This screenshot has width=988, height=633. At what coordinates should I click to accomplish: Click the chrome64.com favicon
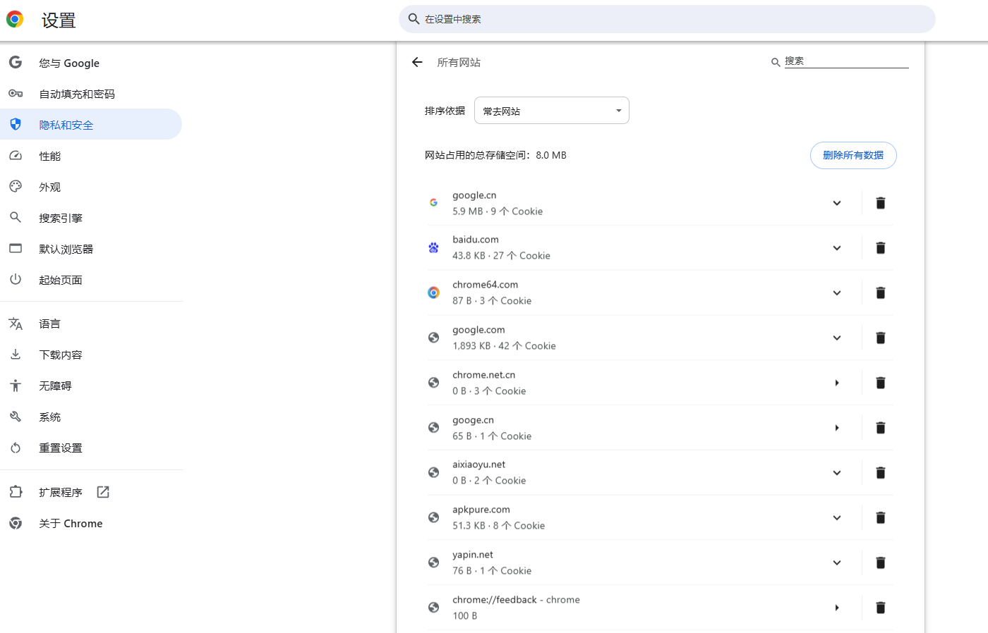(433, 293)
